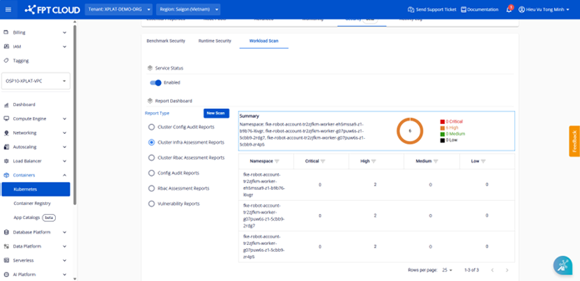Viewport: 580px width, 281px height.
Task: Open the AI assistant chat bubble
Action: (562, 264)
